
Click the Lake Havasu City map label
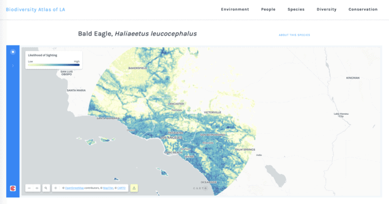coord(341,115)
